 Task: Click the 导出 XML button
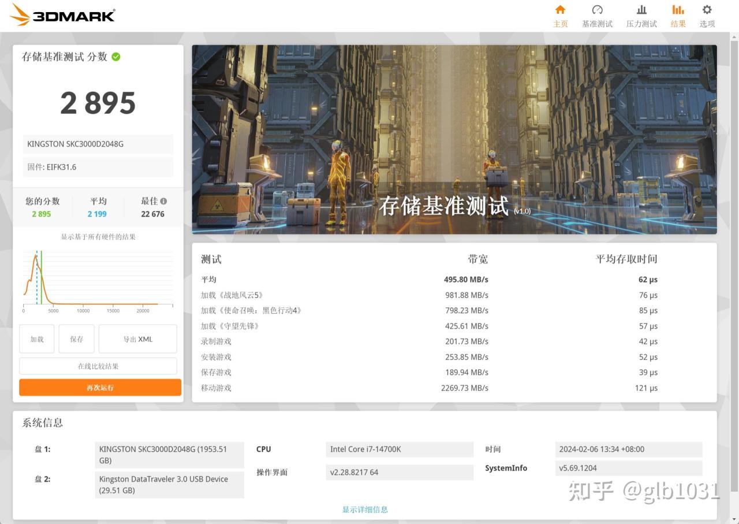click(x=138, y=339)
